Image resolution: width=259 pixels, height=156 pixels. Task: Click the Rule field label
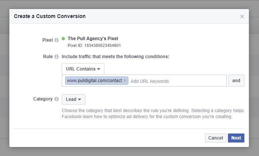tap(48, 57)
